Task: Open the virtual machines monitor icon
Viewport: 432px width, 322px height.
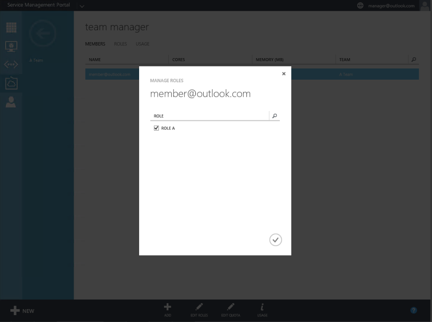Action: (11, 46)
